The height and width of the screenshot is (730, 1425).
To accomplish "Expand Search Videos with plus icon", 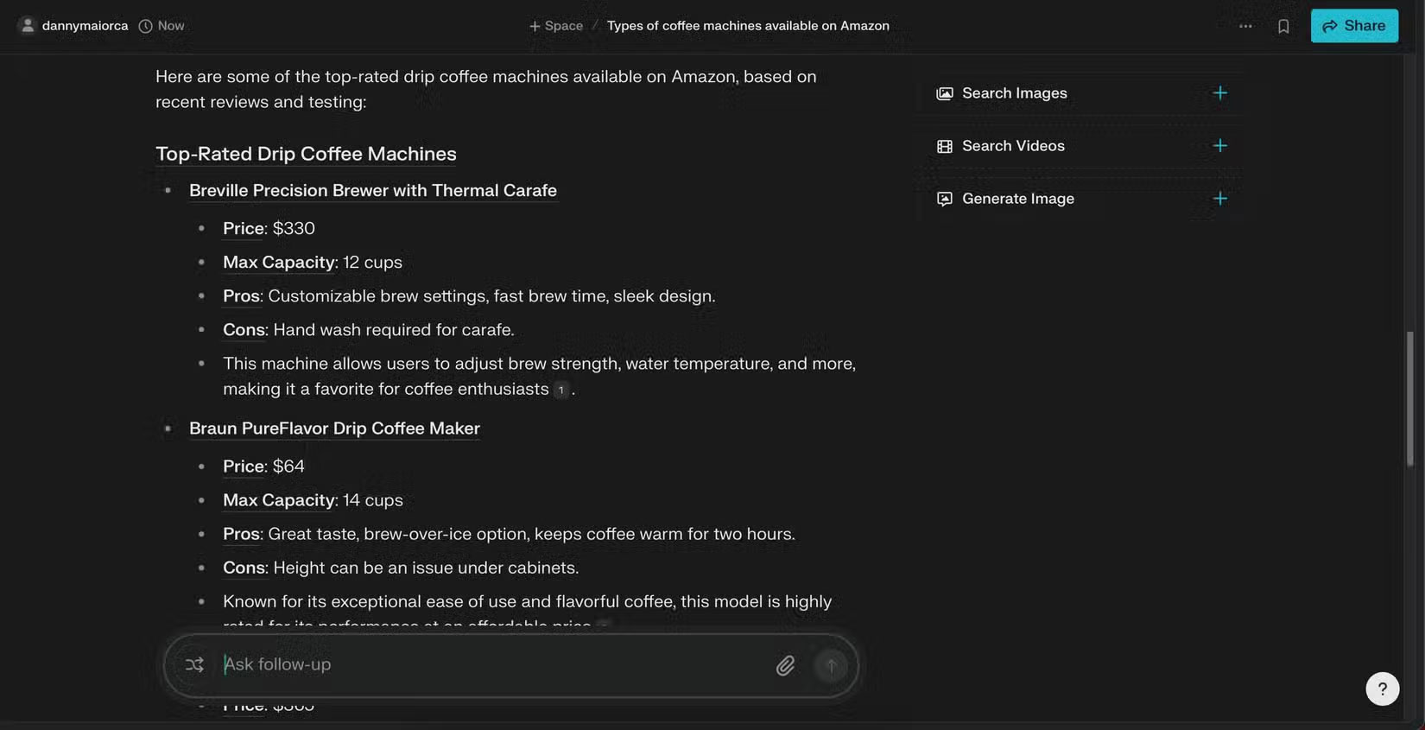I will click(1219, 145).
